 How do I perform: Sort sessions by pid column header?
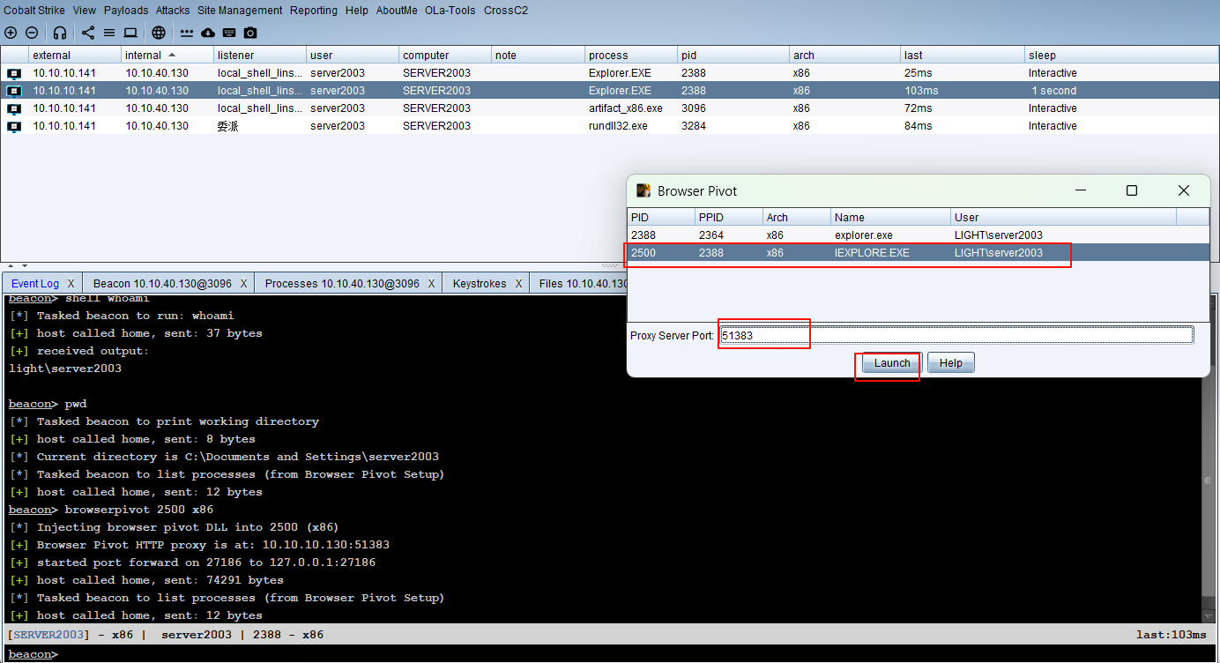tap(733, 55)
